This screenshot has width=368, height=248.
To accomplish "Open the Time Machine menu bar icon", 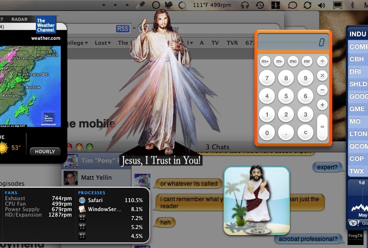I will (260, 5).
